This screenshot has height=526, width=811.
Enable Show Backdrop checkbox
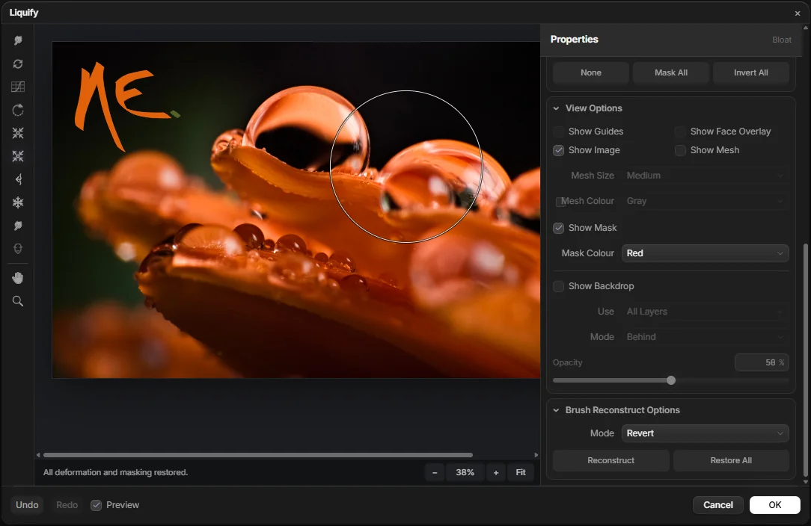coord(559,286)
